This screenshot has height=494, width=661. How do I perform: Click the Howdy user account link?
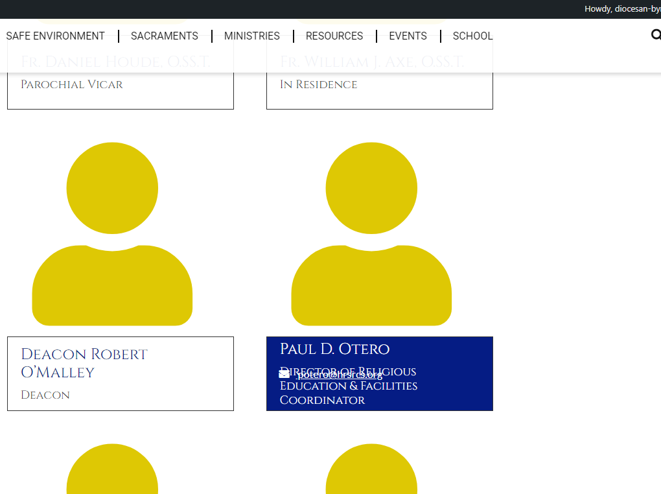[x=622, y=9]
